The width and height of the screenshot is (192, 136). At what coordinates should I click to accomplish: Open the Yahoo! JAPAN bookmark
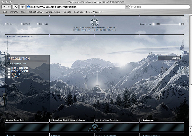(36, 12)
